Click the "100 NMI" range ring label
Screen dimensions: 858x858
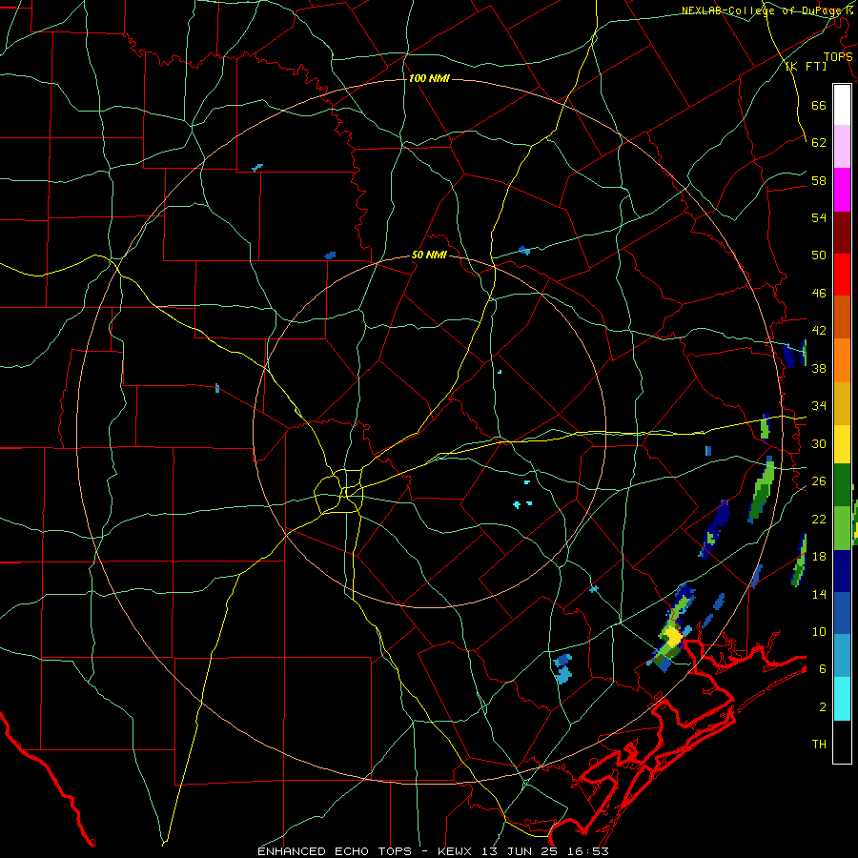click(x=429, y=79)
